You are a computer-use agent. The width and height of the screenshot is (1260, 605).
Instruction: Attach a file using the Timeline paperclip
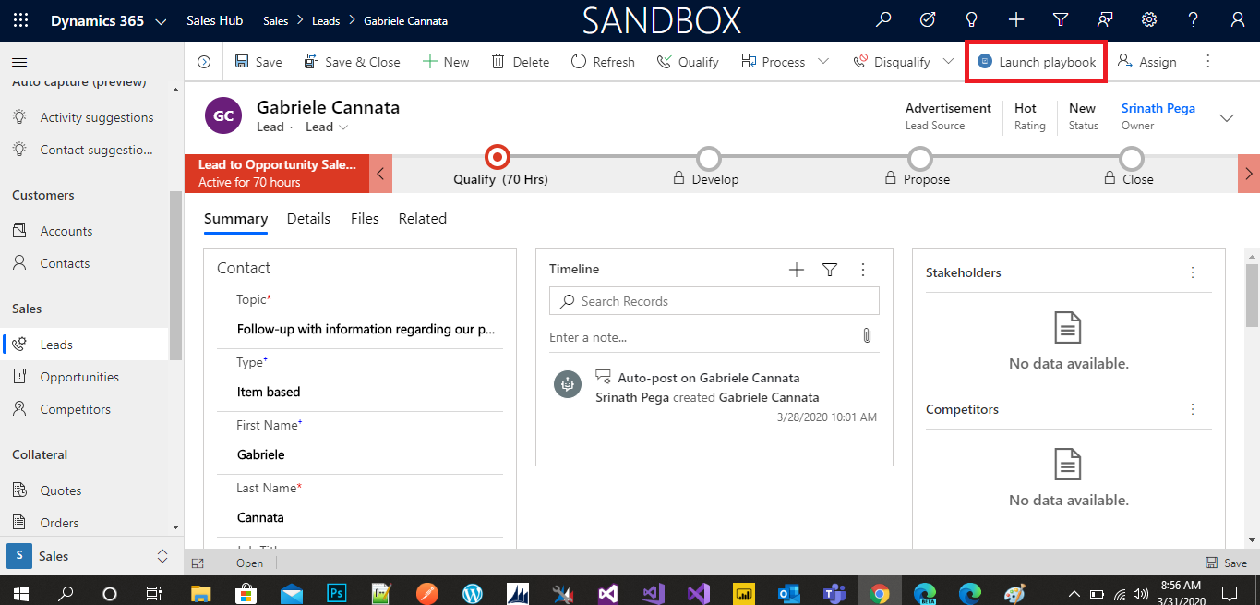(866, 335)
